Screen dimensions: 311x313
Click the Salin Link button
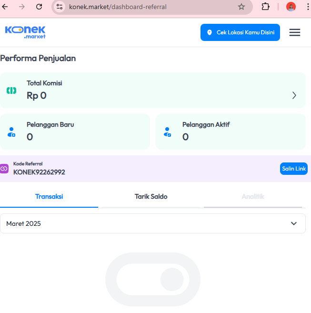294,169
